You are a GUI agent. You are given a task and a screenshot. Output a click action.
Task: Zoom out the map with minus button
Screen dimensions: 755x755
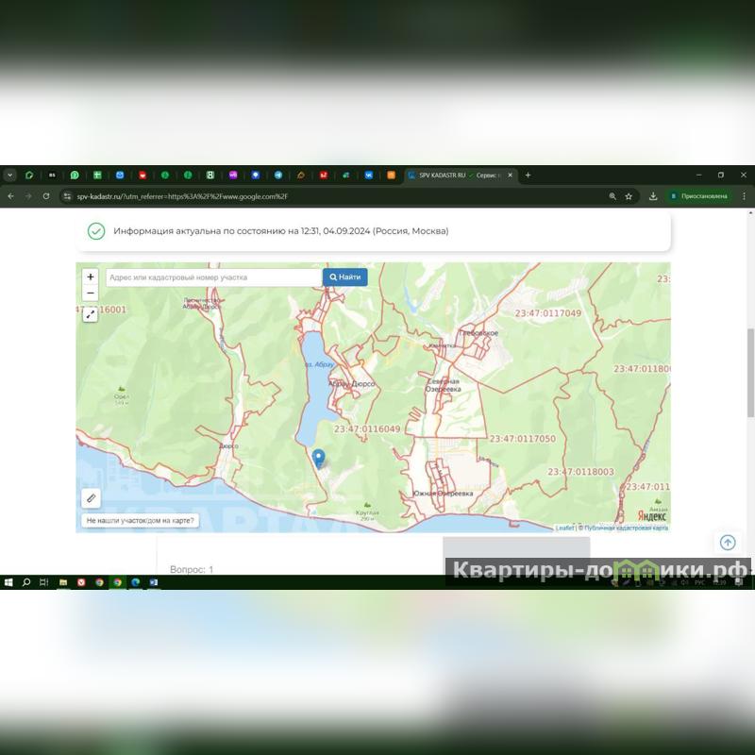click(x=91, y=294)
